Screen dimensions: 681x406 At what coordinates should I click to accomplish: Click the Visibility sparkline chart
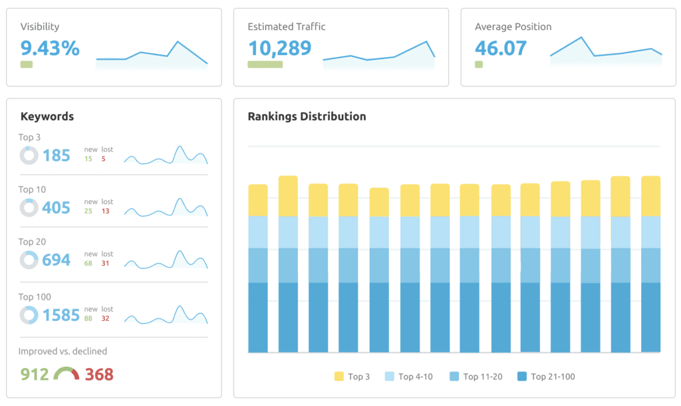pos(152,54)
